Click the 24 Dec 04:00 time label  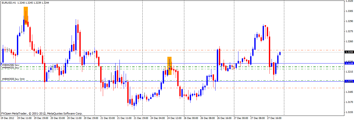coord(158,118)
